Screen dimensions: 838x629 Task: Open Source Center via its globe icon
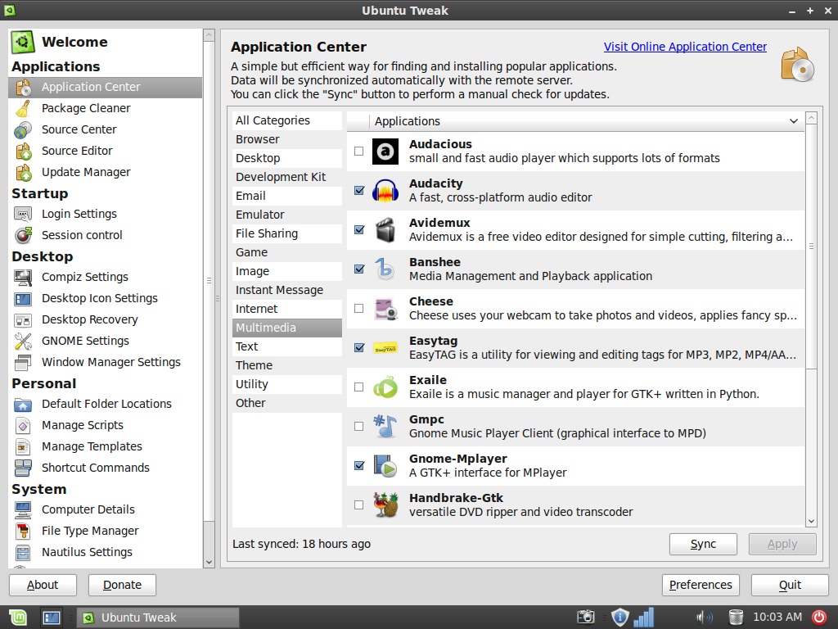point(24,129)
